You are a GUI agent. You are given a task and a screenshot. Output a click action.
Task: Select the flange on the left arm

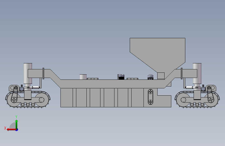click(43, 74)
